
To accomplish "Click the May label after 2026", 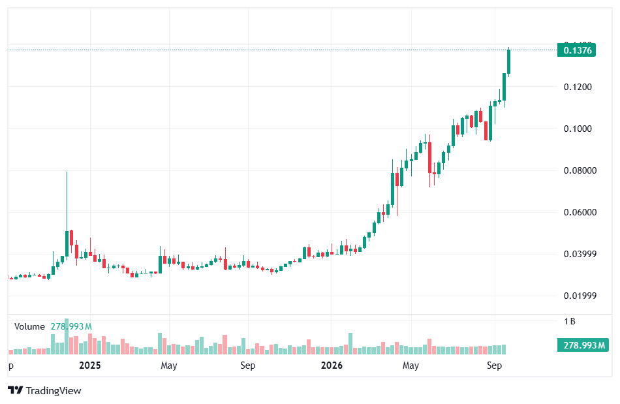I will 411,365.
